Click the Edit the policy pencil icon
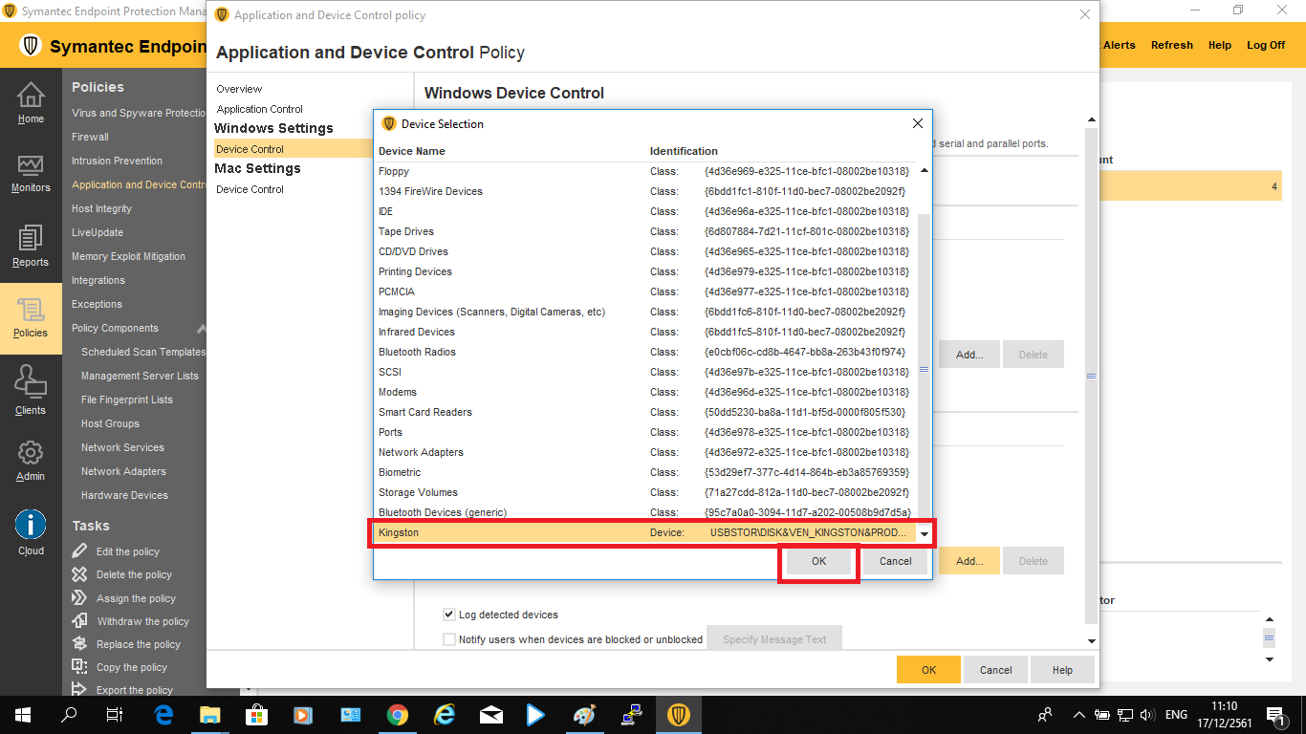The image size is (1306, 734). tap(80, 551)
